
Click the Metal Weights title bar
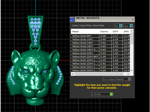point(102,19)
